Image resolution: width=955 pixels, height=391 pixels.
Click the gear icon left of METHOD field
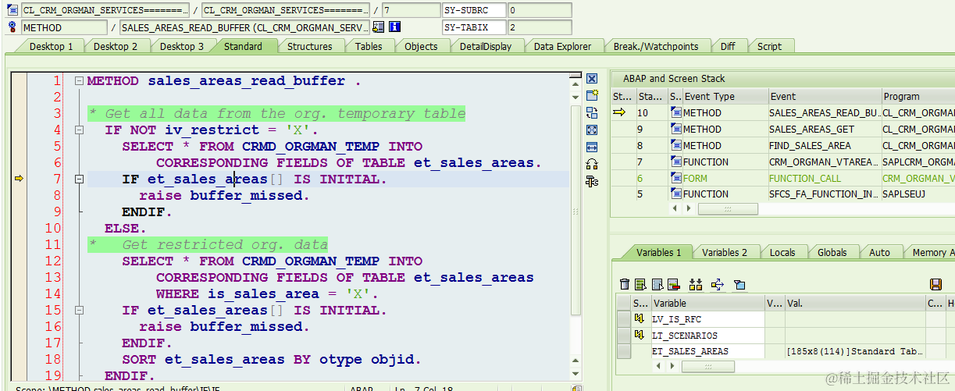[x=12, y=27]
